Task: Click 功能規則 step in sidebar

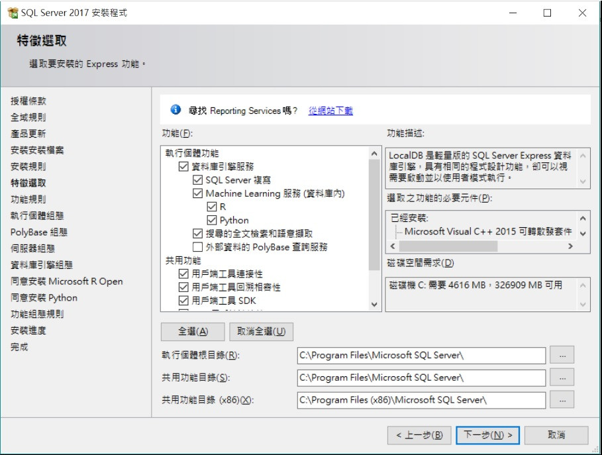Action: tap(28, 199)
